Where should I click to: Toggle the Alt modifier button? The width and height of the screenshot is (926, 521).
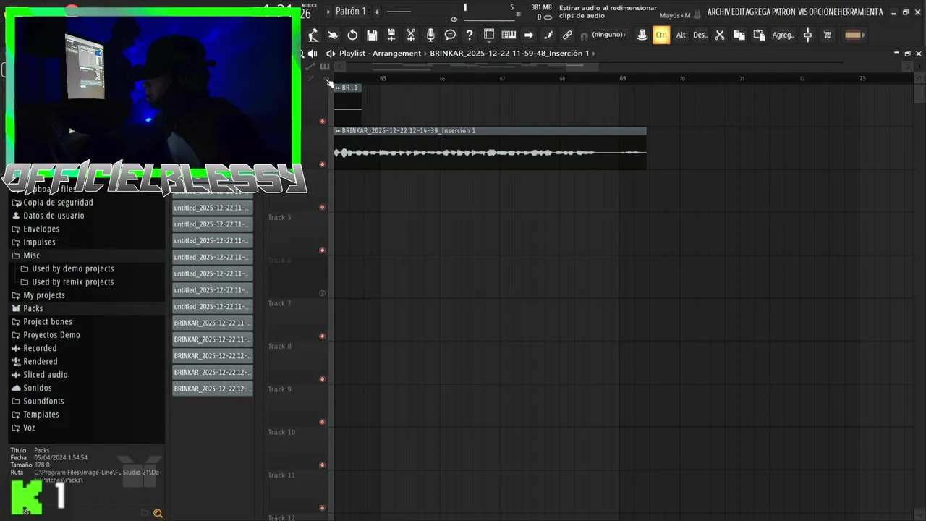coord(681,35)
